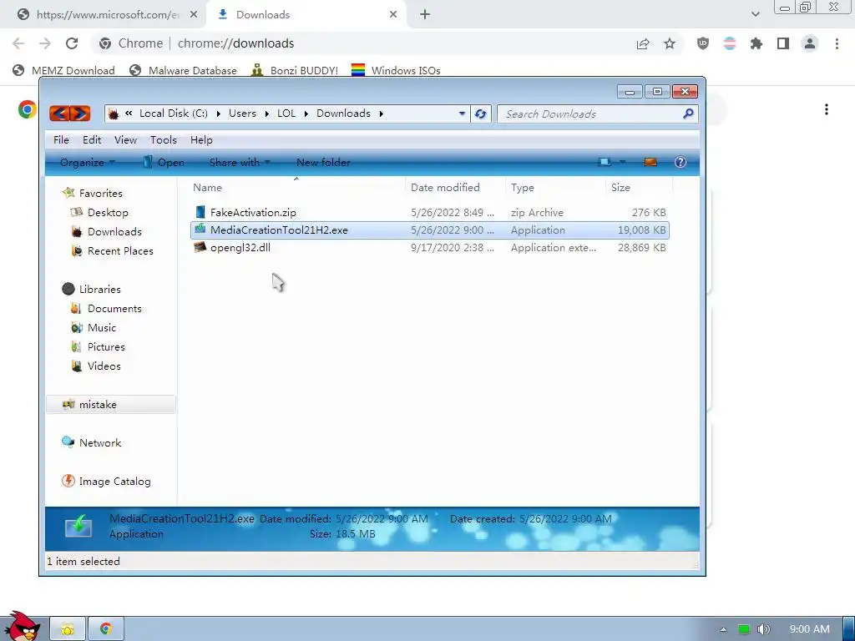855x641 pixels.
Task: Click the MediaCreationTool21H2.exe file icon
Action: coord(200,230)
